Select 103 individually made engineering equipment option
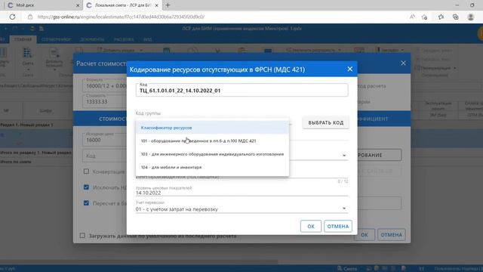 (x=212, y=154)
